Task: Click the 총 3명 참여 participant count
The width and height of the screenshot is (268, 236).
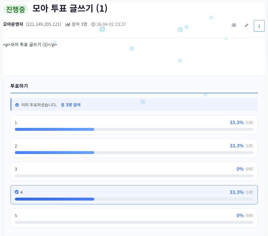Action: (71, 105)
